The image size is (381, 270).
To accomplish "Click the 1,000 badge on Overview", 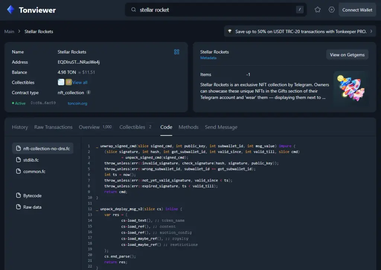I will coord(107,127).
